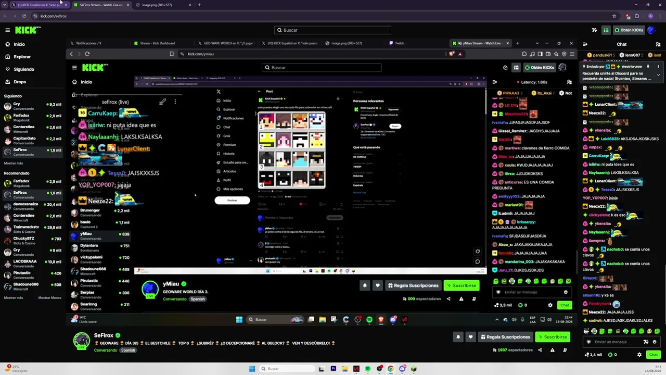Select SeFirox Stream browser tab

pyautogui.click(x=101, y=5)
